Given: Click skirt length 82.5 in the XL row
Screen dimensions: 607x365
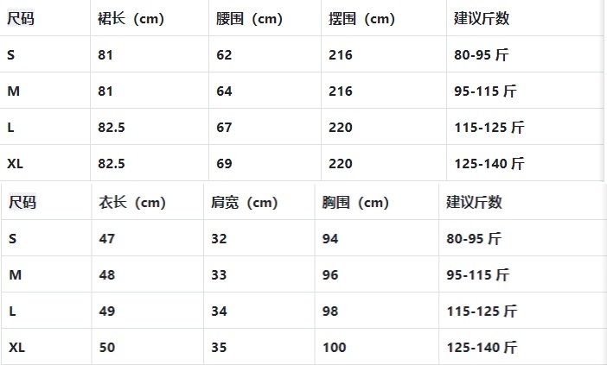Looking at the screenshot, I should [112, 164].
